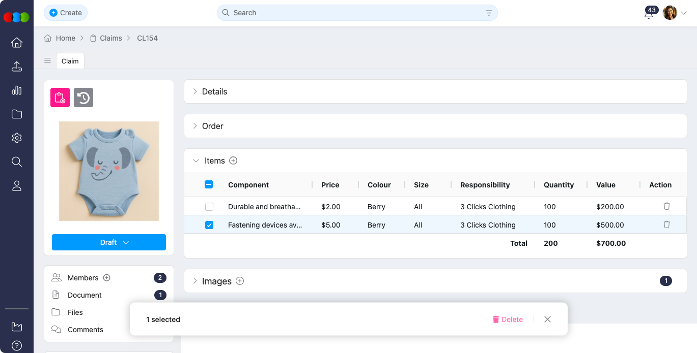The height and width of the screenshot is (353, 697).
Task: Toggle the select-all header checkbox
Action: [x=209, y=185]
